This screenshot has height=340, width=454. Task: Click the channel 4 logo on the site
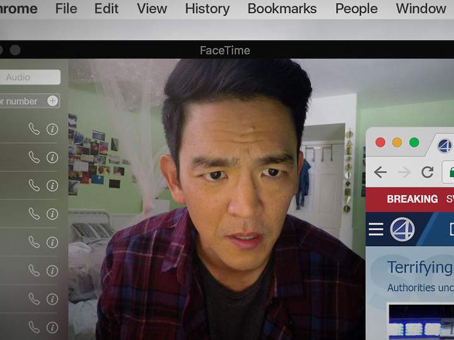coord(402,230)
